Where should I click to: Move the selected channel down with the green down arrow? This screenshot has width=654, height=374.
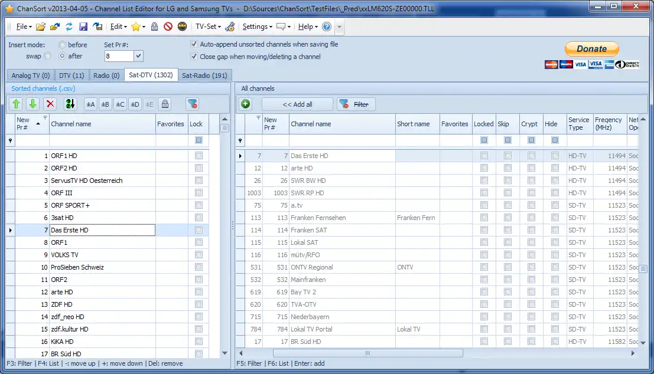click(x=32, y=104)
